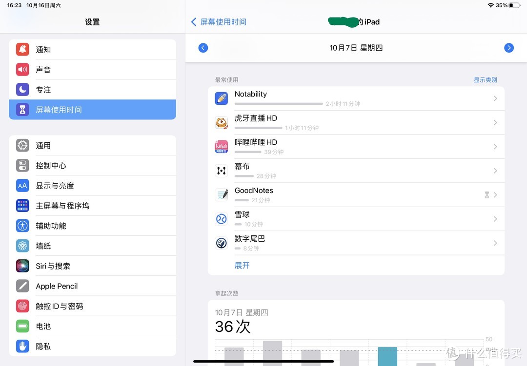This screenshot has width=527, height=366.
Task: Tap the status bar battery icon
Action: [514, 5]
